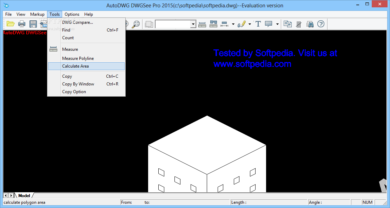This screenshot has width=390, height=208.
Task: Open a drawing with the folder icon
Action: pyautogui.click(x=11, y=24)
